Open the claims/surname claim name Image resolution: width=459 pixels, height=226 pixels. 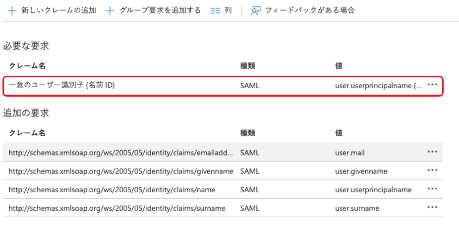point(117,208)
